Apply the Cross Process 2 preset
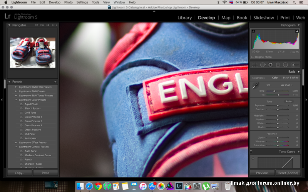Image resolution: width=308 pixels, height=192 pixels. pyautogui.click(x=33, y=121)
